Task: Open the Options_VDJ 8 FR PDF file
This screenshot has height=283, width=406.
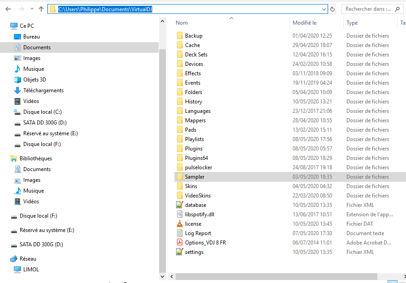Action: 205,243
